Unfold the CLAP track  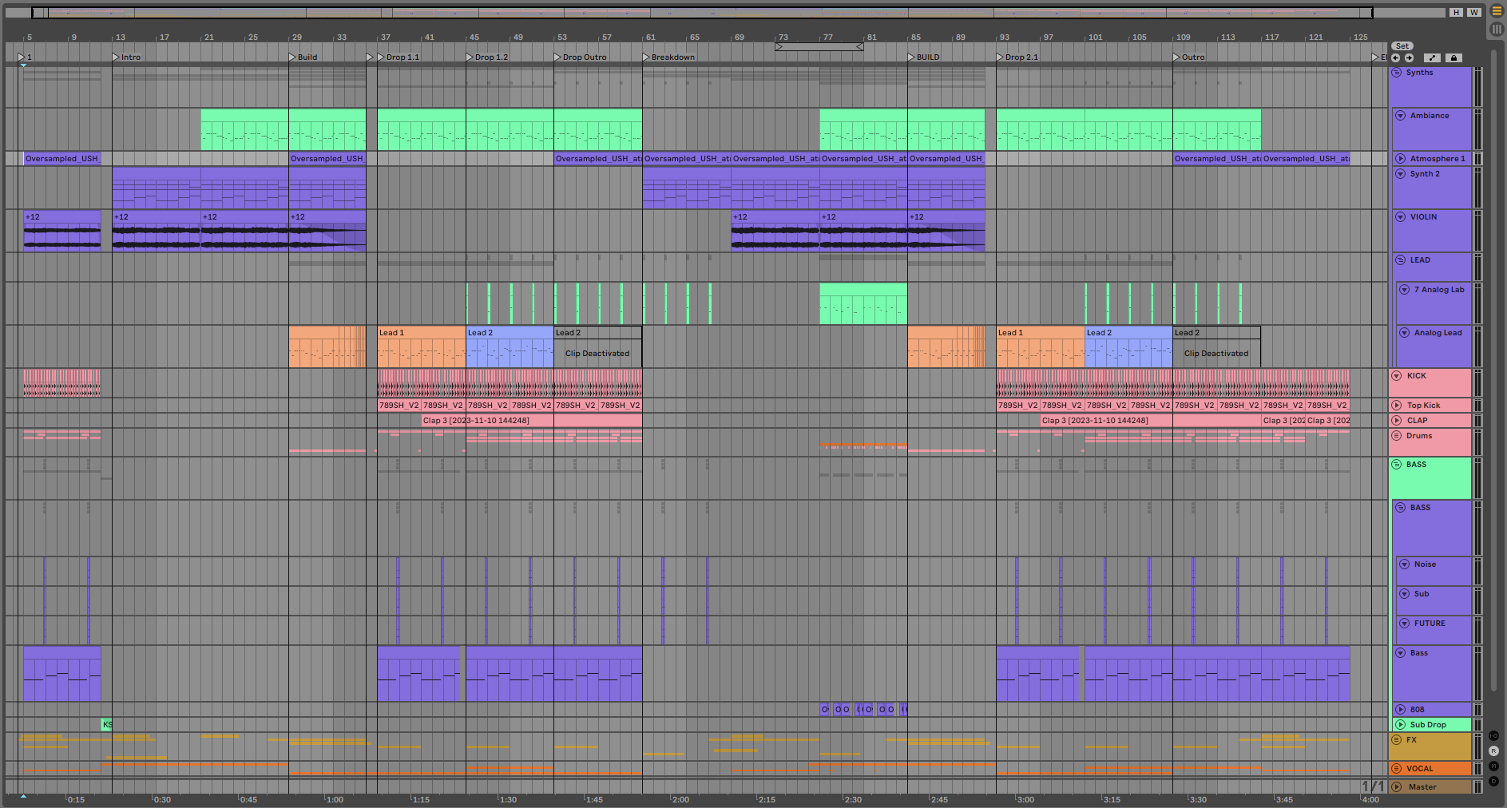(1397, 421)
